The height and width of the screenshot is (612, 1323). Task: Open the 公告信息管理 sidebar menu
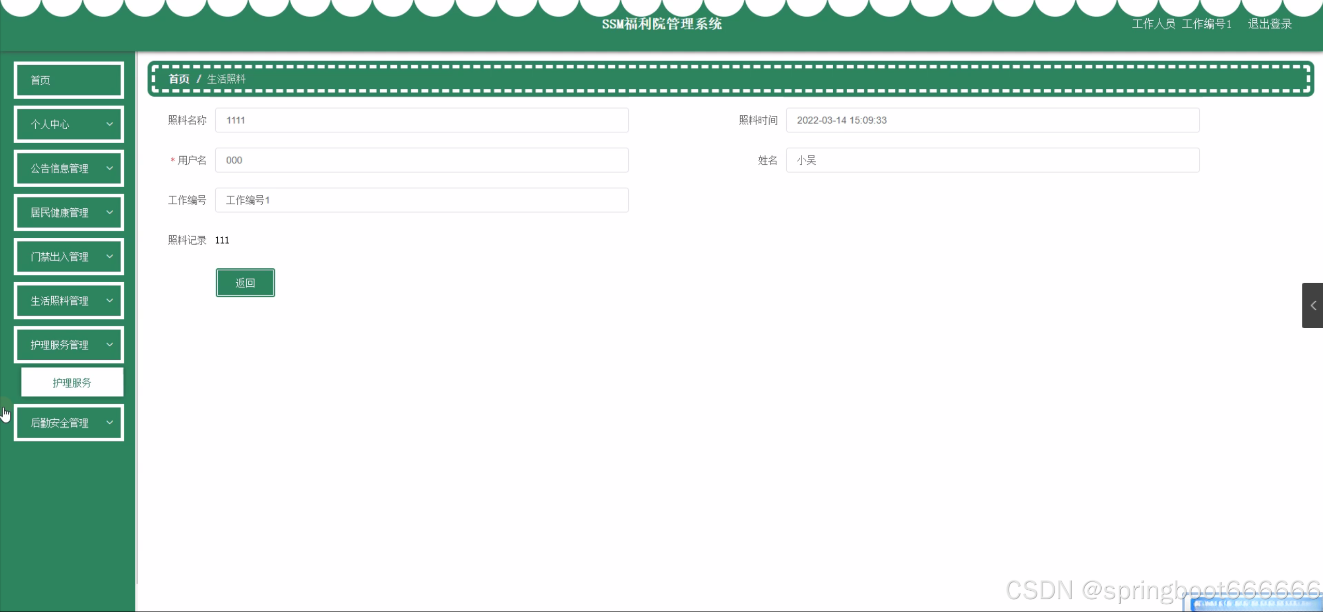69,169
